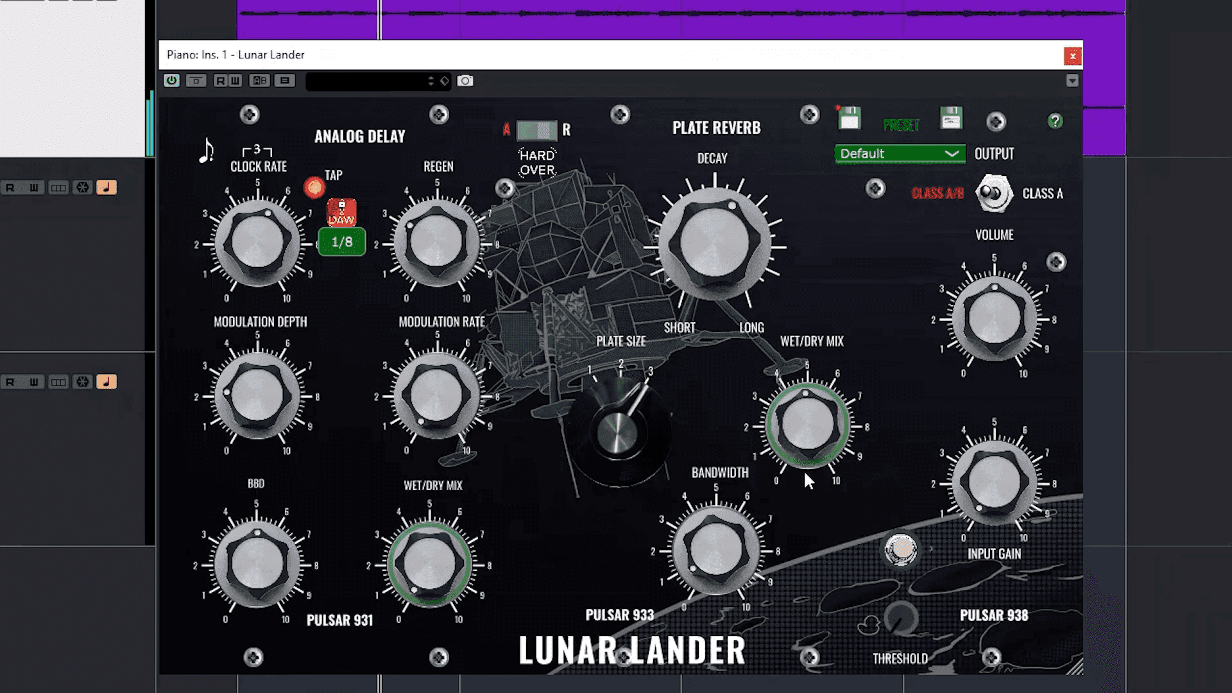Save preset with the floppy disk icon
The image size is (1232, 693).
coord(849,118)
